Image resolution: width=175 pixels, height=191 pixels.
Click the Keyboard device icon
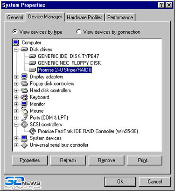24,97
